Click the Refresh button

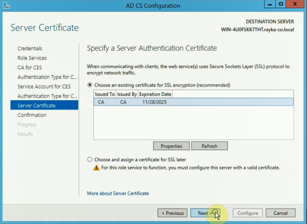(210, 146)
